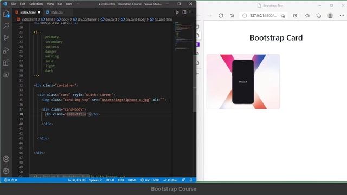This screenshot has height=195, width=347.
Task: Open browser Collections
Action: [x=319, y=16]
